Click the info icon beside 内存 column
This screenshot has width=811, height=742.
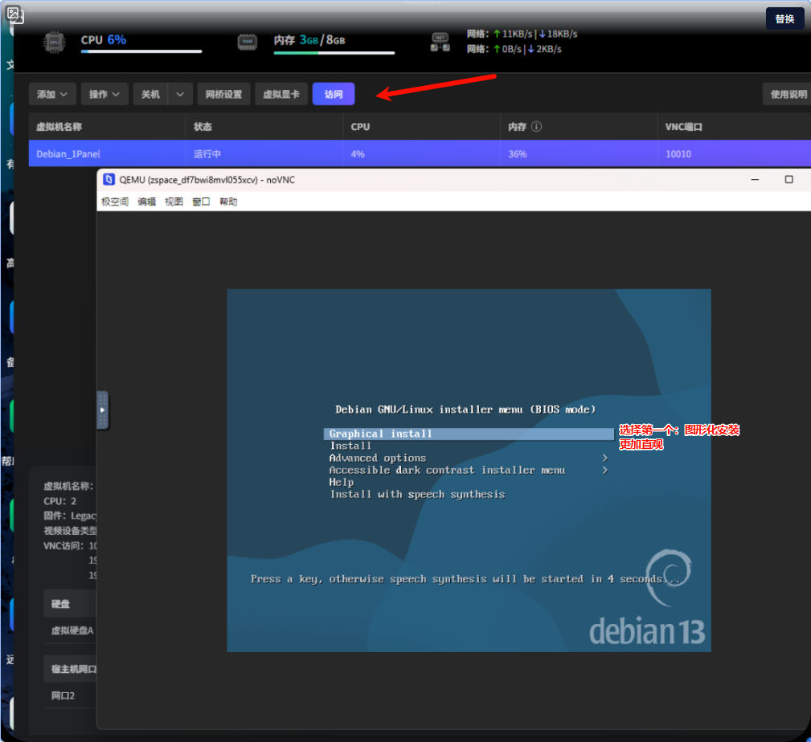click(x=536, y=127)
